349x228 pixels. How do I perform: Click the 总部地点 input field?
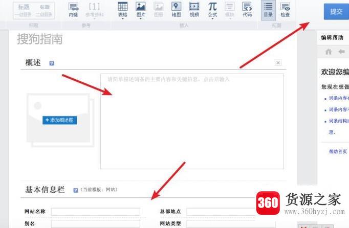[221, 212]
